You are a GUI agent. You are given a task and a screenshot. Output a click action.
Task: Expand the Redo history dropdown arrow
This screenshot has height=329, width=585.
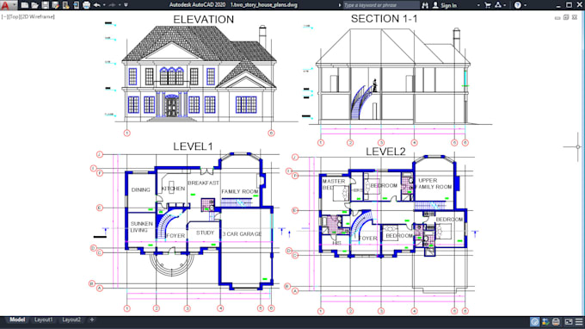point(120,5)
